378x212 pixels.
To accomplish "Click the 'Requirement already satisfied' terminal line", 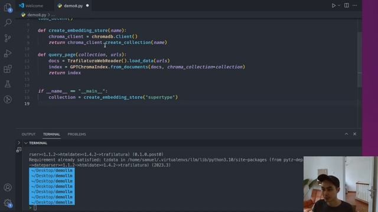I will click(x=166, y=160).
